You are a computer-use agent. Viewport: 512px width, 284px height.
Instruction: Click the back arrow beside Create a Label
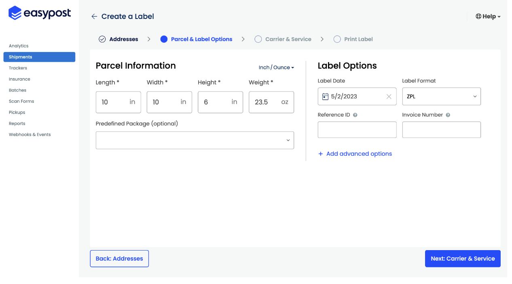[94, 17]
